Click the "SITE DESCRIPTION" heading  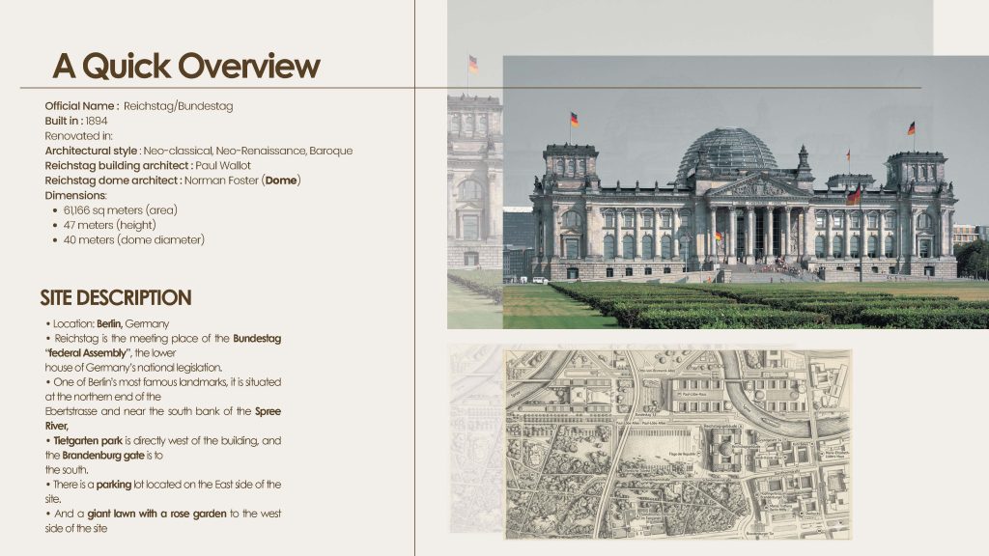(116, 297)
